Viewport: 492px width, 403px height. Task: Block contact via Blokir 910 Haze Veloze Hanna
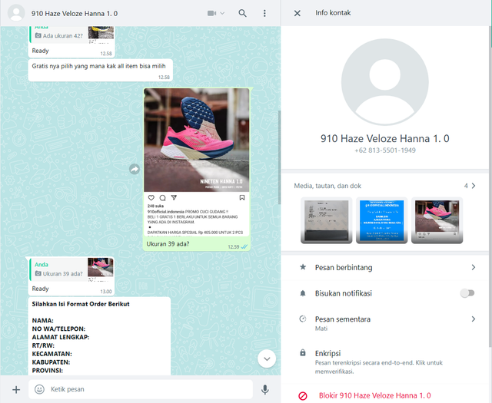[374, 395]
